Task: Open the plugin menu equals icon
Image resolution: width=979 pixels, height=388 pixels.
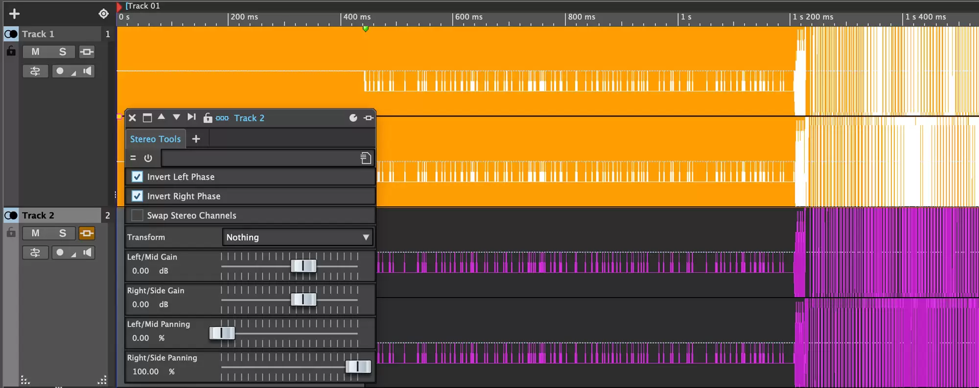Action: [x=133, y=158]
